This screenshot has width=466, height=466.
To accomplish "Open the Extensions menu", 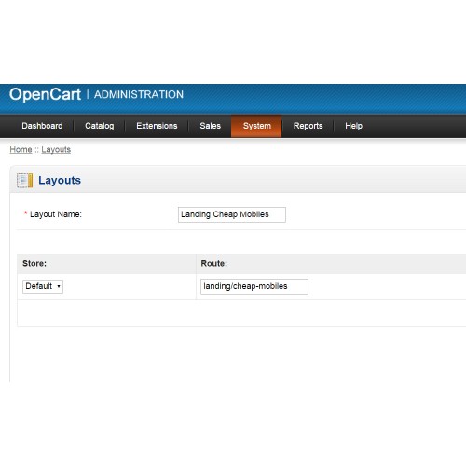I will 157,126.
